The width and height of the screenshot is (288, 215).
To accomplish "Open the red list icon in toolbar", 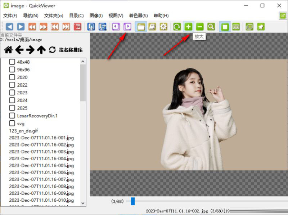I will [x=77, y=27].
